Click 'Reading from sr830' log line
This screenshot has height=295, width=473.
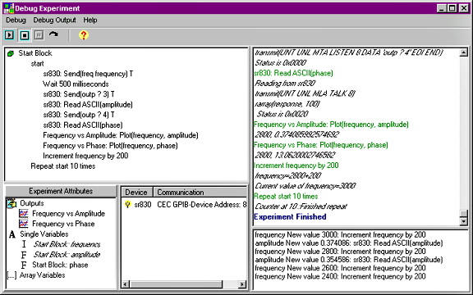click(x=285, y=83)
